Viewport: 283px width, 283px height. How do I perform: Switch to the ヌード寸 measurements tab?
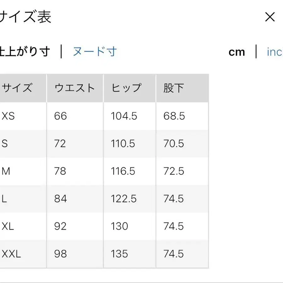tap(95, 51)
